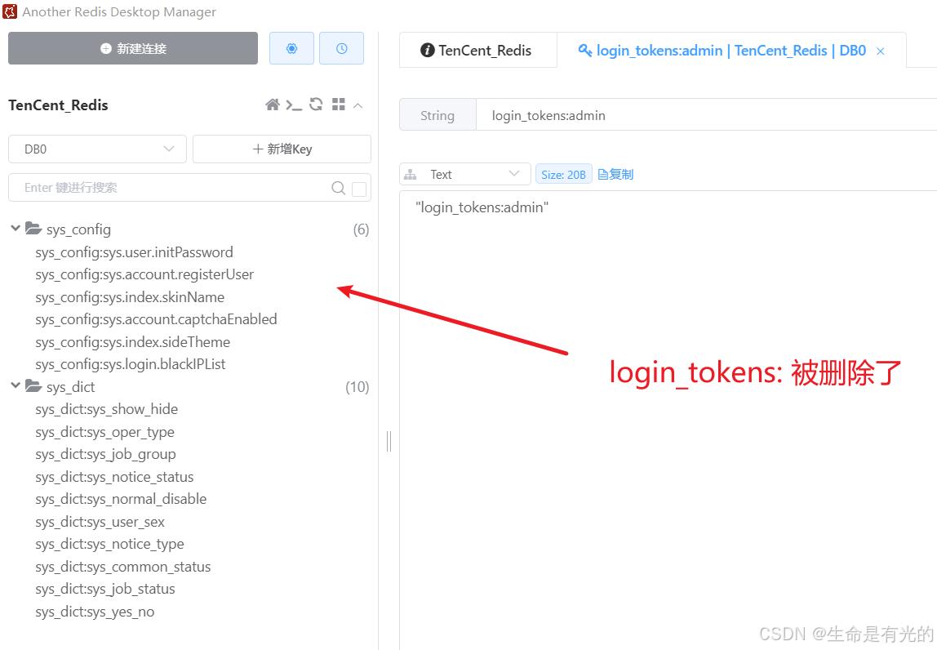
Task: Click the search magnifier icon
Action: click(x=338, y=188)
